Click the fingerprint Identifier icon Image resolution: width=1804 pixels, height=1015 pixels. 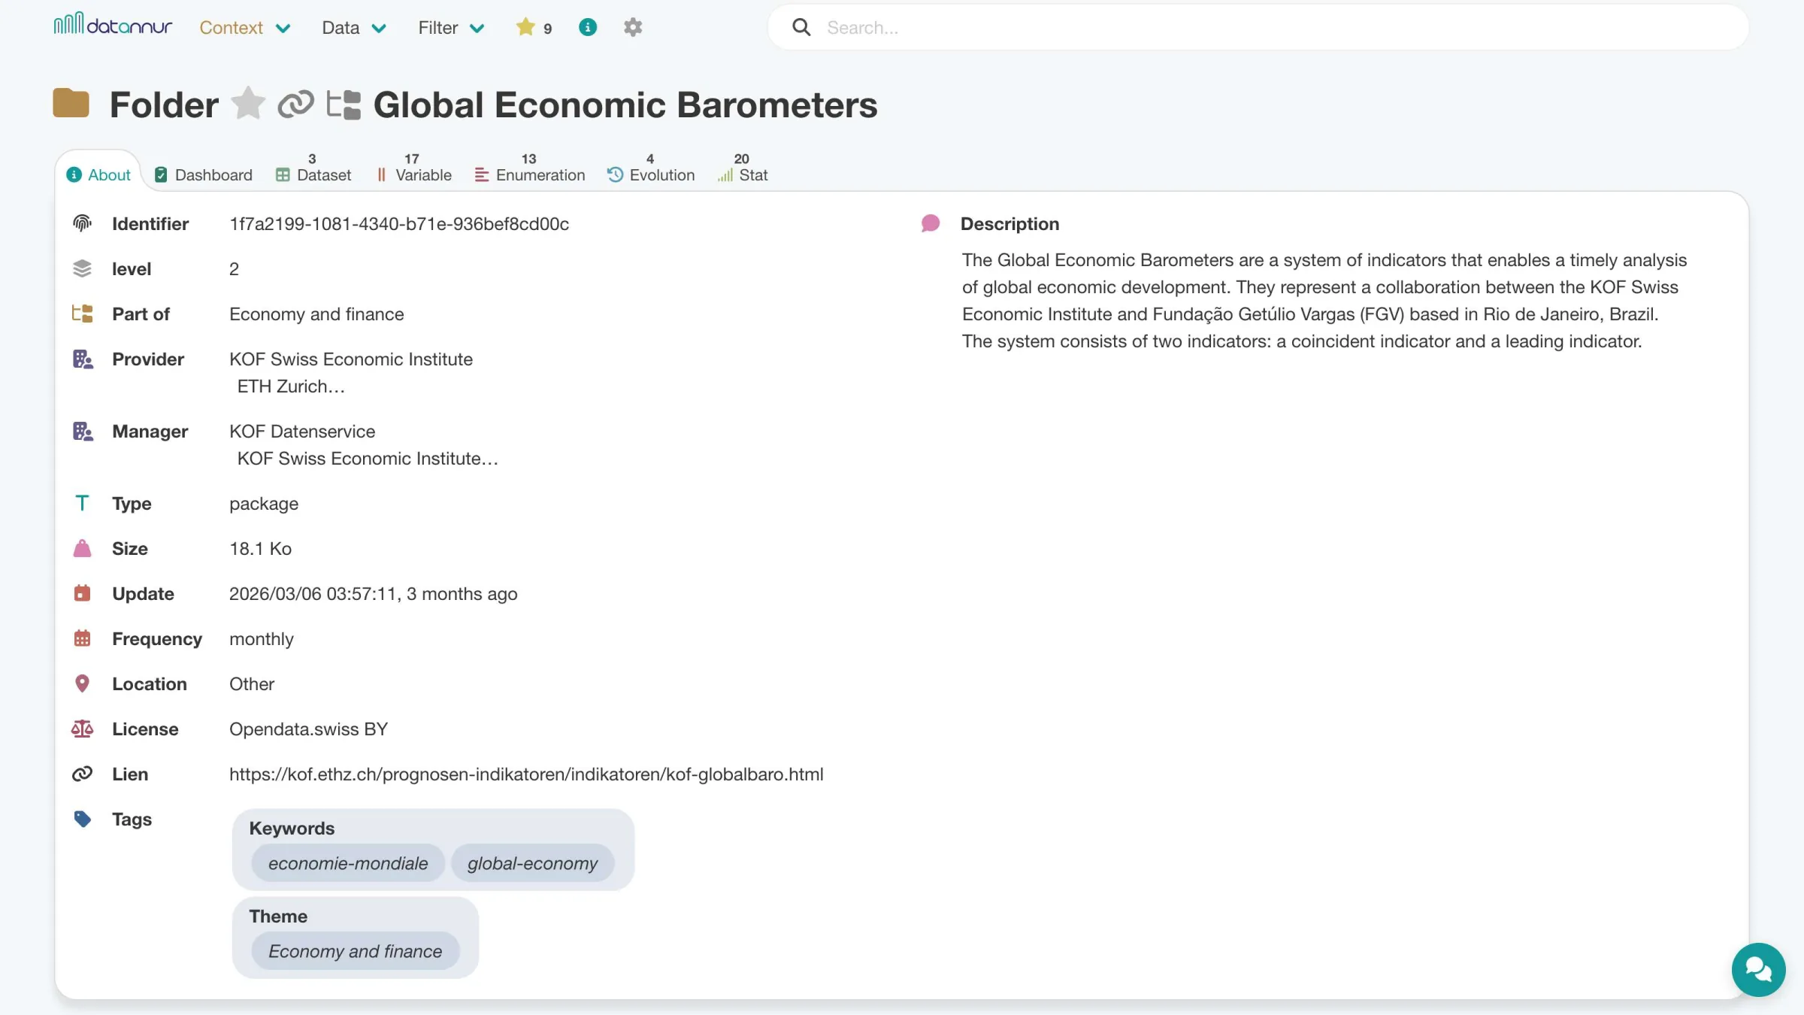click(x=82, y=223)
